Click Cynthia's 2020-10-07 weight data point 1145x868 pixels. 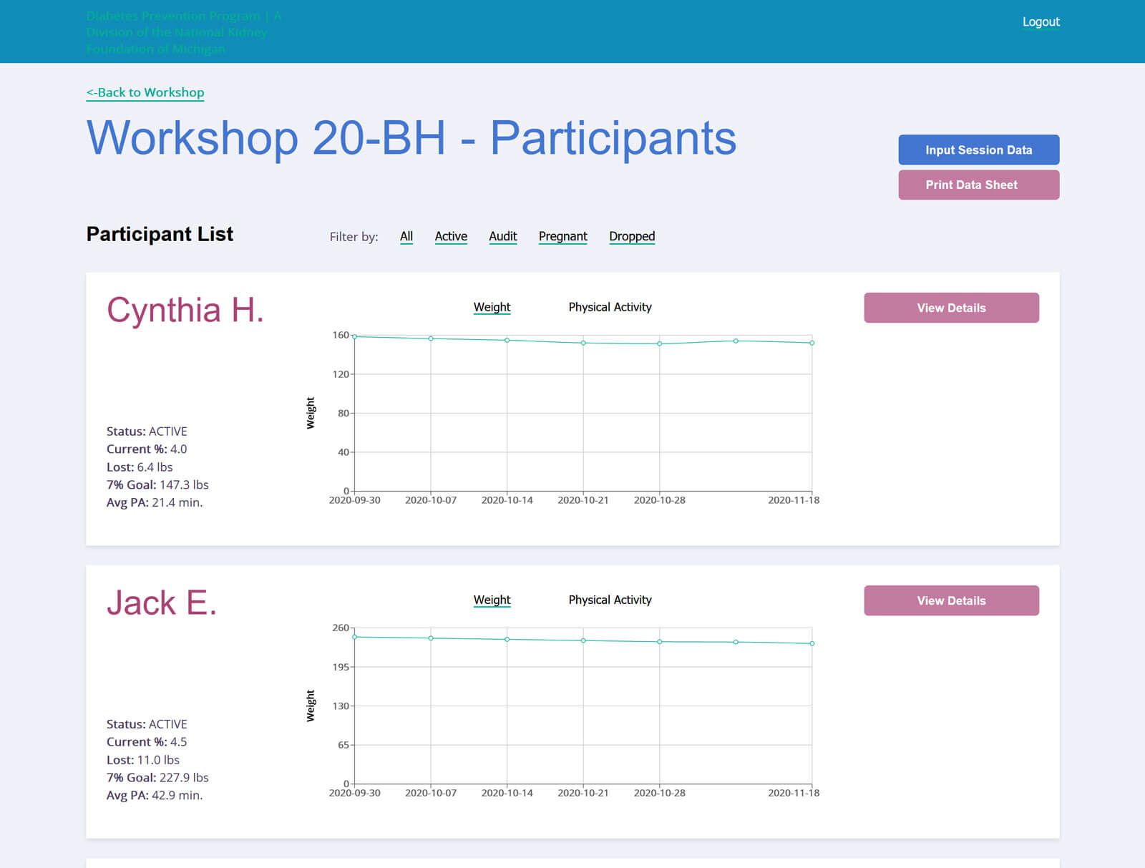coord(431,338)
